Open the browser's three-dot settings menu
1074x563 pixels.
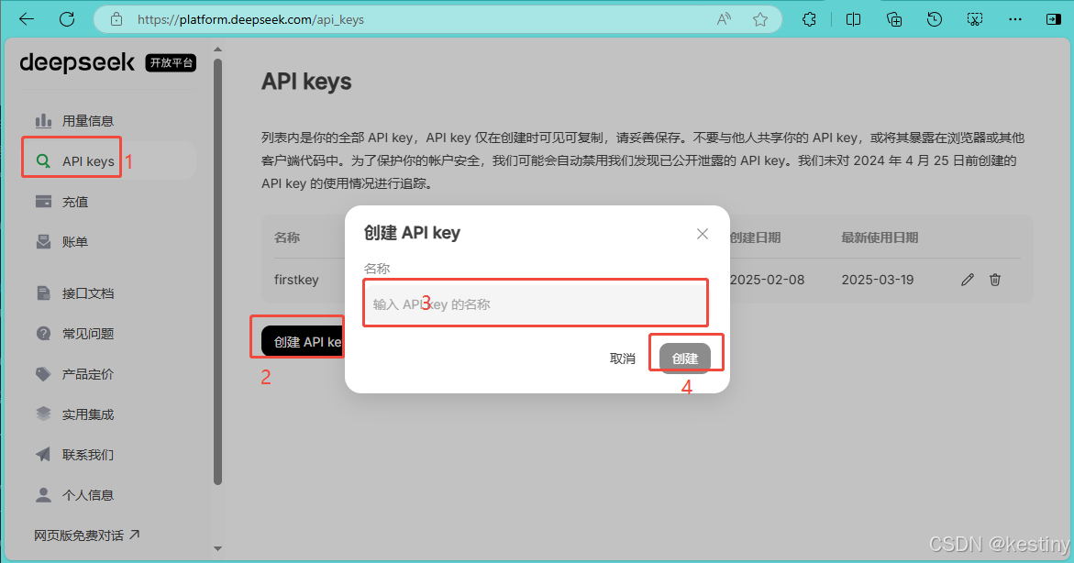[1015, 19]
